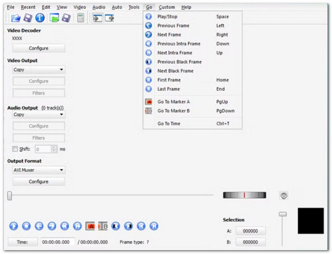Jump to previous keyframe with the double-left button
Viewport: 332px width, 254px height.
pos(65,226)
